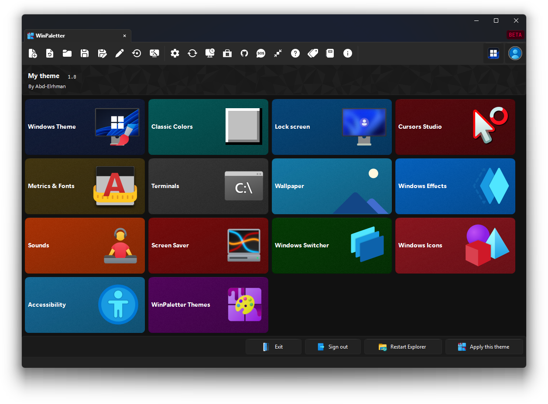
Task: Open the Windows Theme tile
Action: [x=85, y=127]
